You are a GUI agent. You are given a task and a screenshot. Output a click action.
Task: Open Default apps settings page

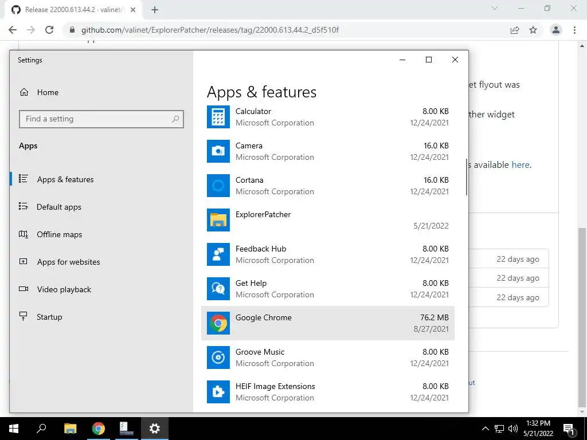coord(59,207)
